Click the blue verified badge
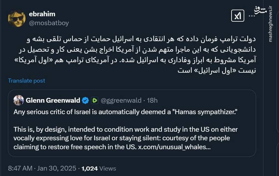The image size is (279, 176). click(85, 101)
